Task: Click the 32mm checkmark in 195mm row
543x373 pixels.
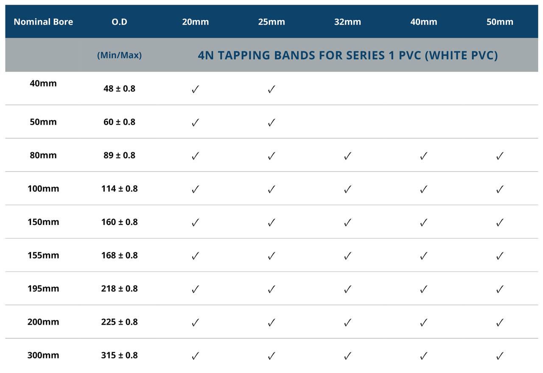Action: click(347, 289)
